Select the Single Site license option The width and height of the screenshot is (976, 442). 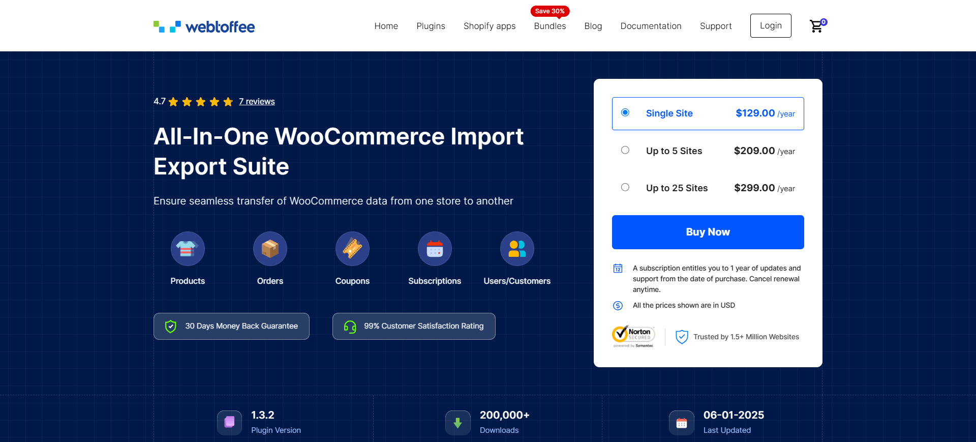pos(708,113)
